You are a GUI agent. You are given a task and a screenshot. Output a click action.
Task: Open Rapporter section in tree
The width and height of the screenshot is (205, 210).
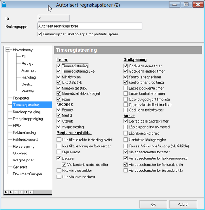pos(21,98)
